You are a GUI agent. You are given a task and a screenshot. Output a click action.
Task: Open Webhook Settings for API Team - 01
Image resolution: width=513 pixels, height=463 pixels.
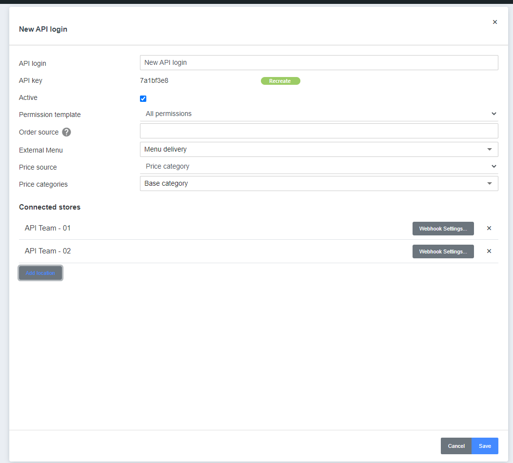(x=443, y=229)
